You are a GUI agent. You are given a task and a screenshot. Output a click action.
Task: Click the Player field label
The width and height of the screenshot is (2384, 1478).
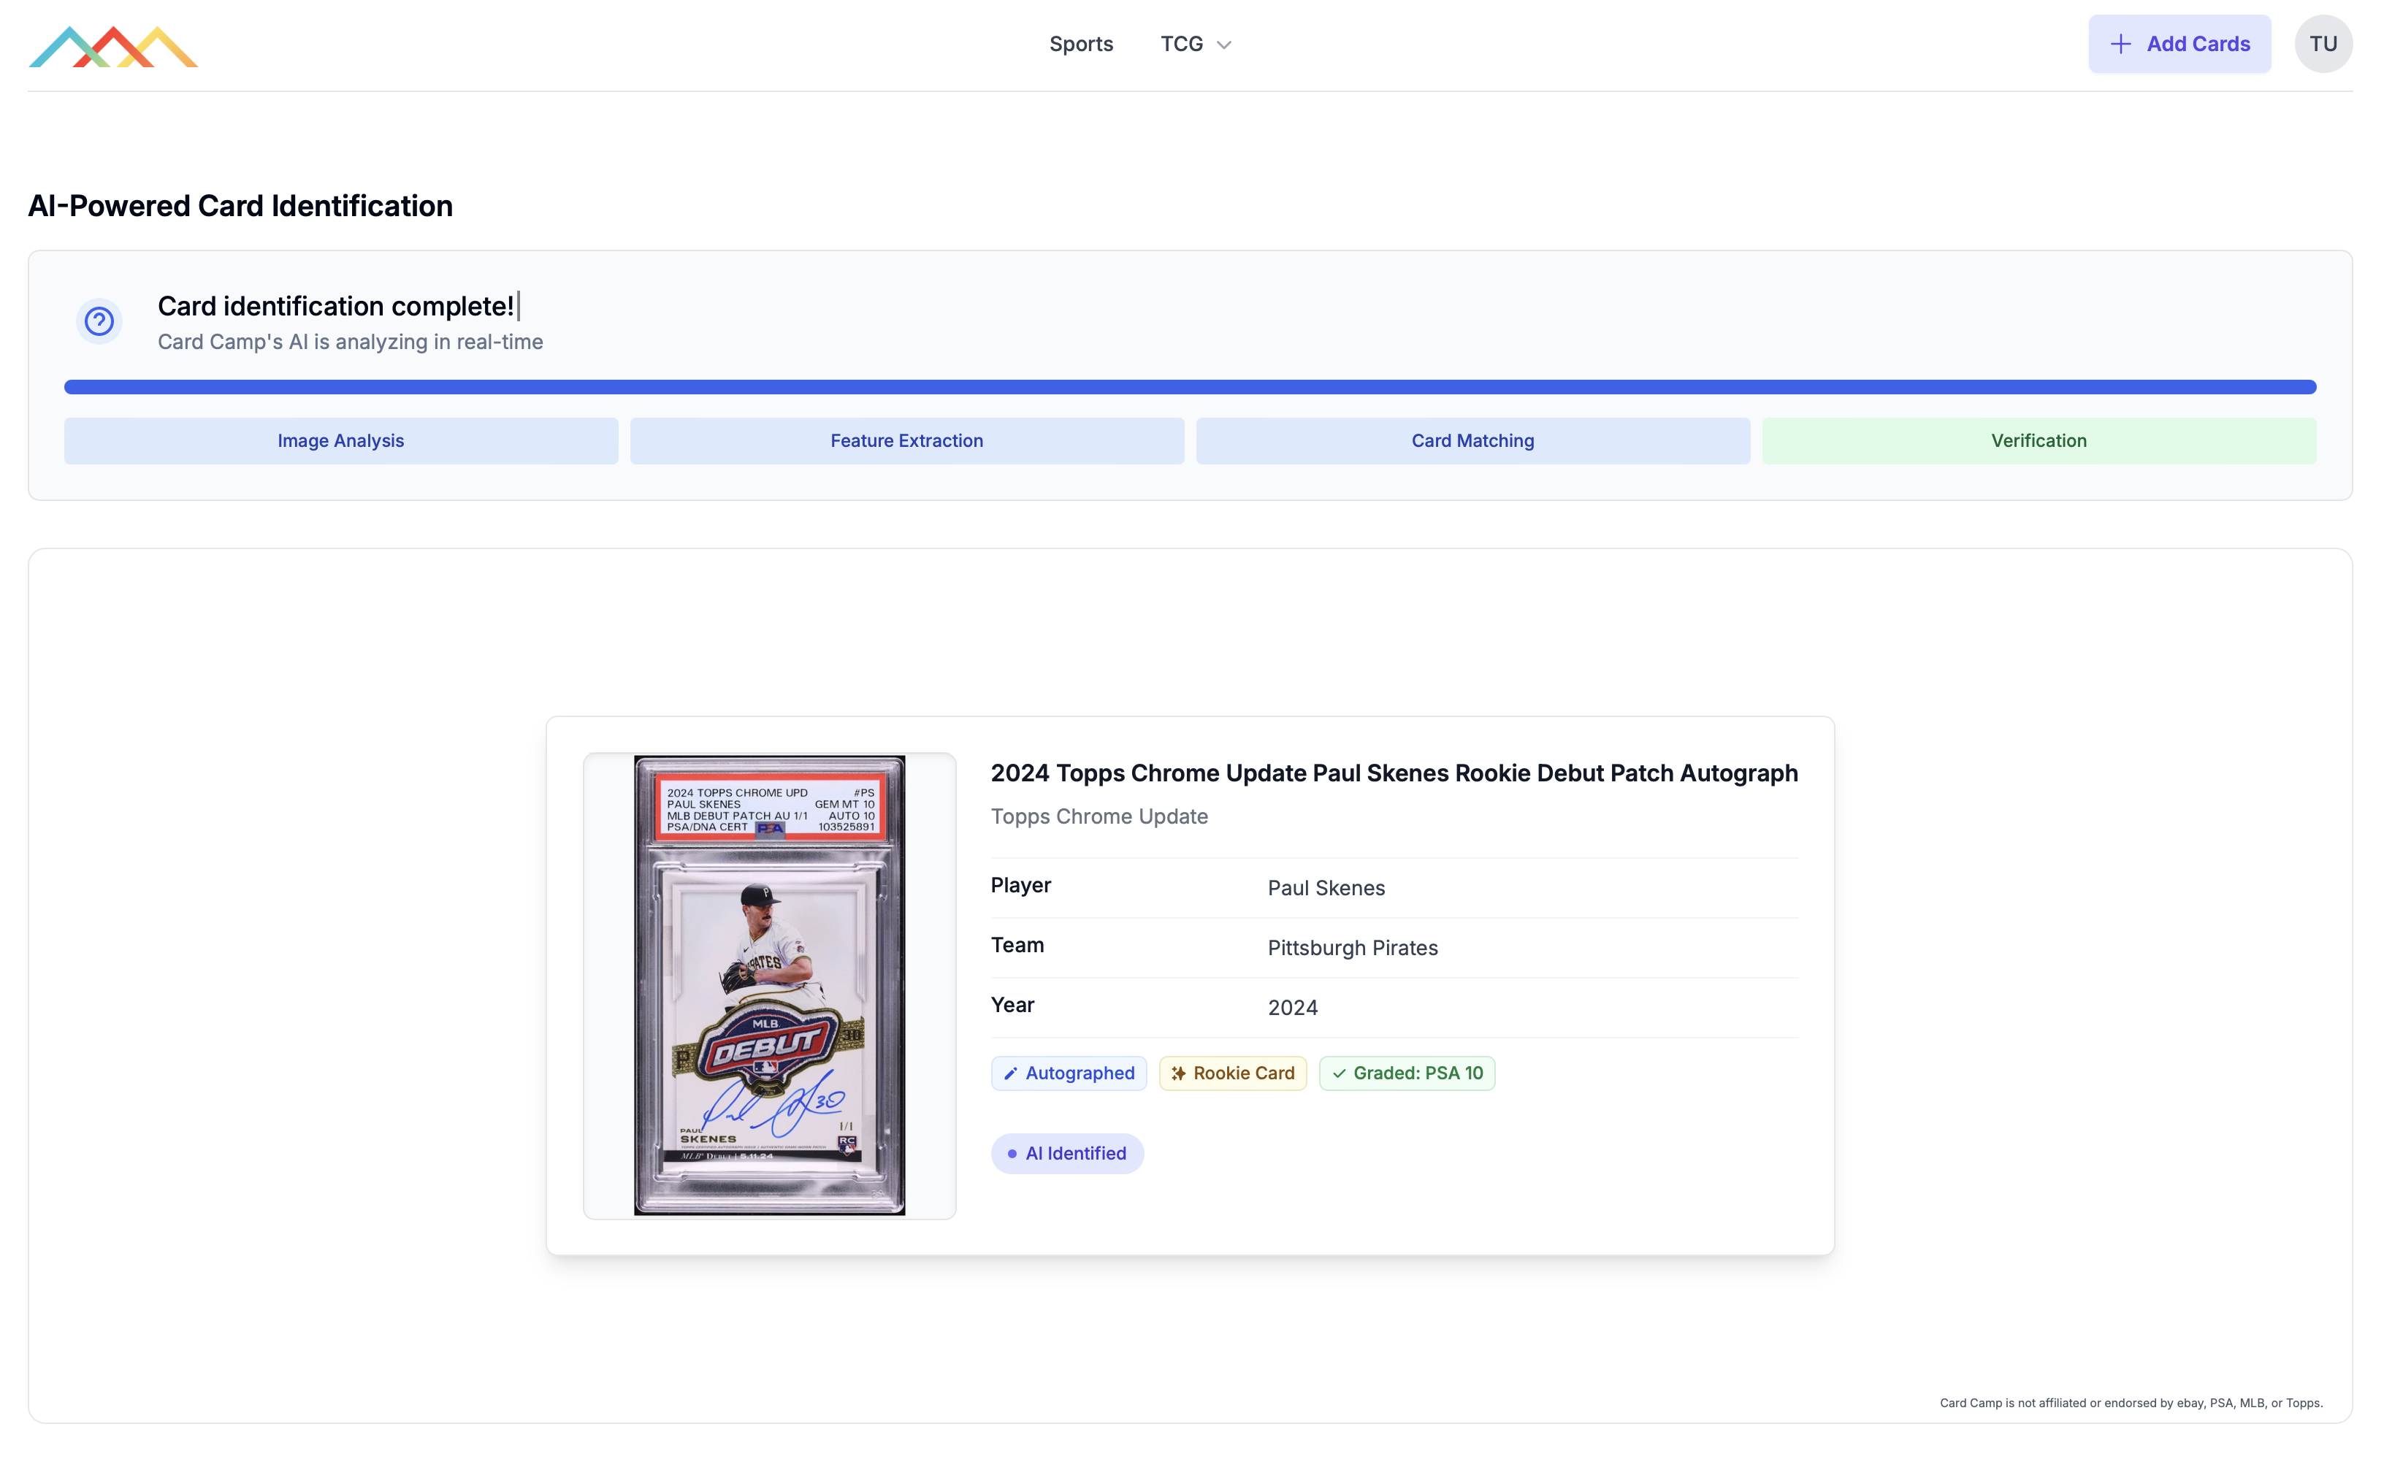(1020, 886)
